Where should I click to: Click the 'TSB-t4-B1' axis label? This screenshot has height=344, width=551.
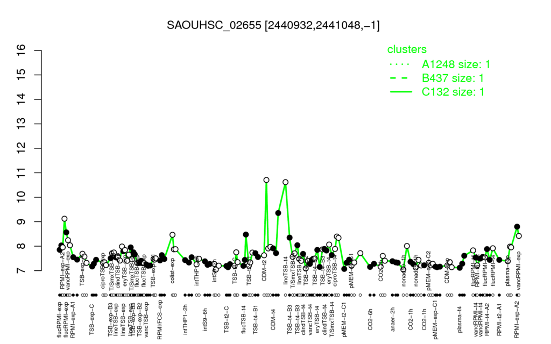tap(256, 319)
